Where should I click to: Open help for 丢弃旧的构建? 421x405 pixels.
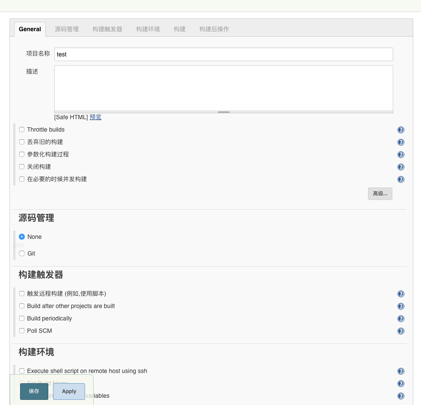point(400,142)
